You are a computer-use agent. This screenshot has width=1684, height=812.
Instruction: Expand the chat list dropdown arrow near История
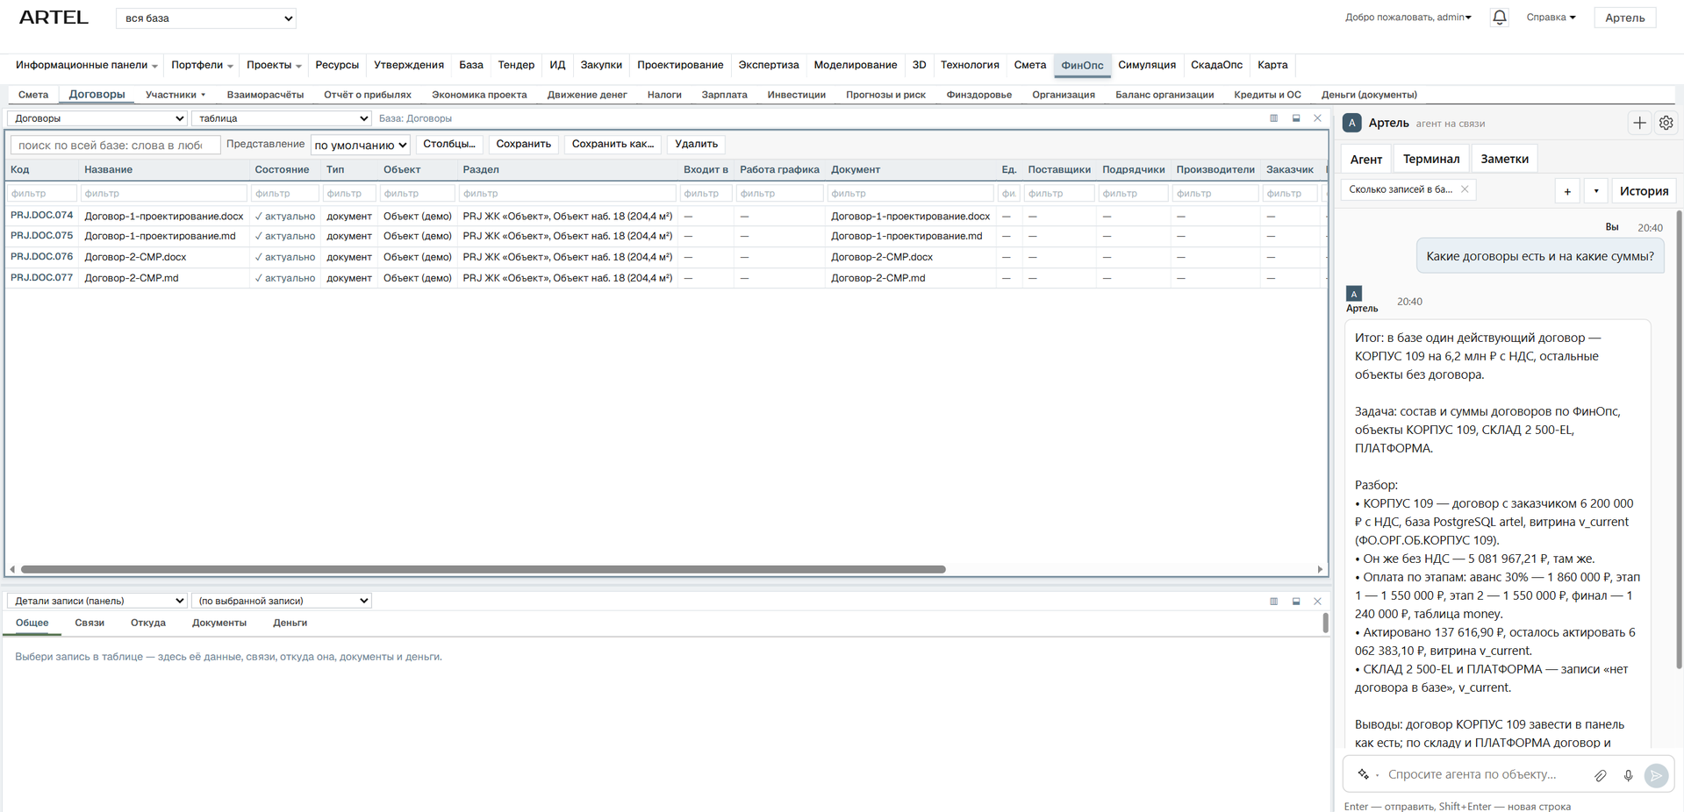coord(1596,191)
